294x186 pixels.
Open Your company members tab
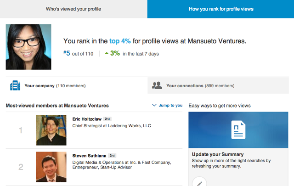point(77,85)
